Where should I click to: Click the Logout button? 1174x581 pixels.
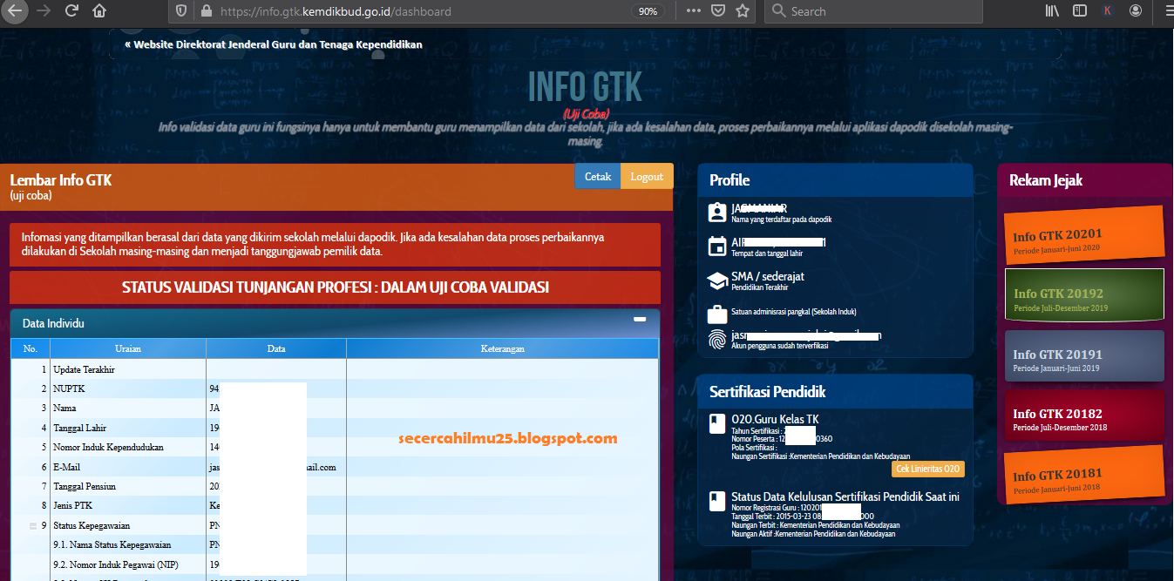tap(647, 176)
